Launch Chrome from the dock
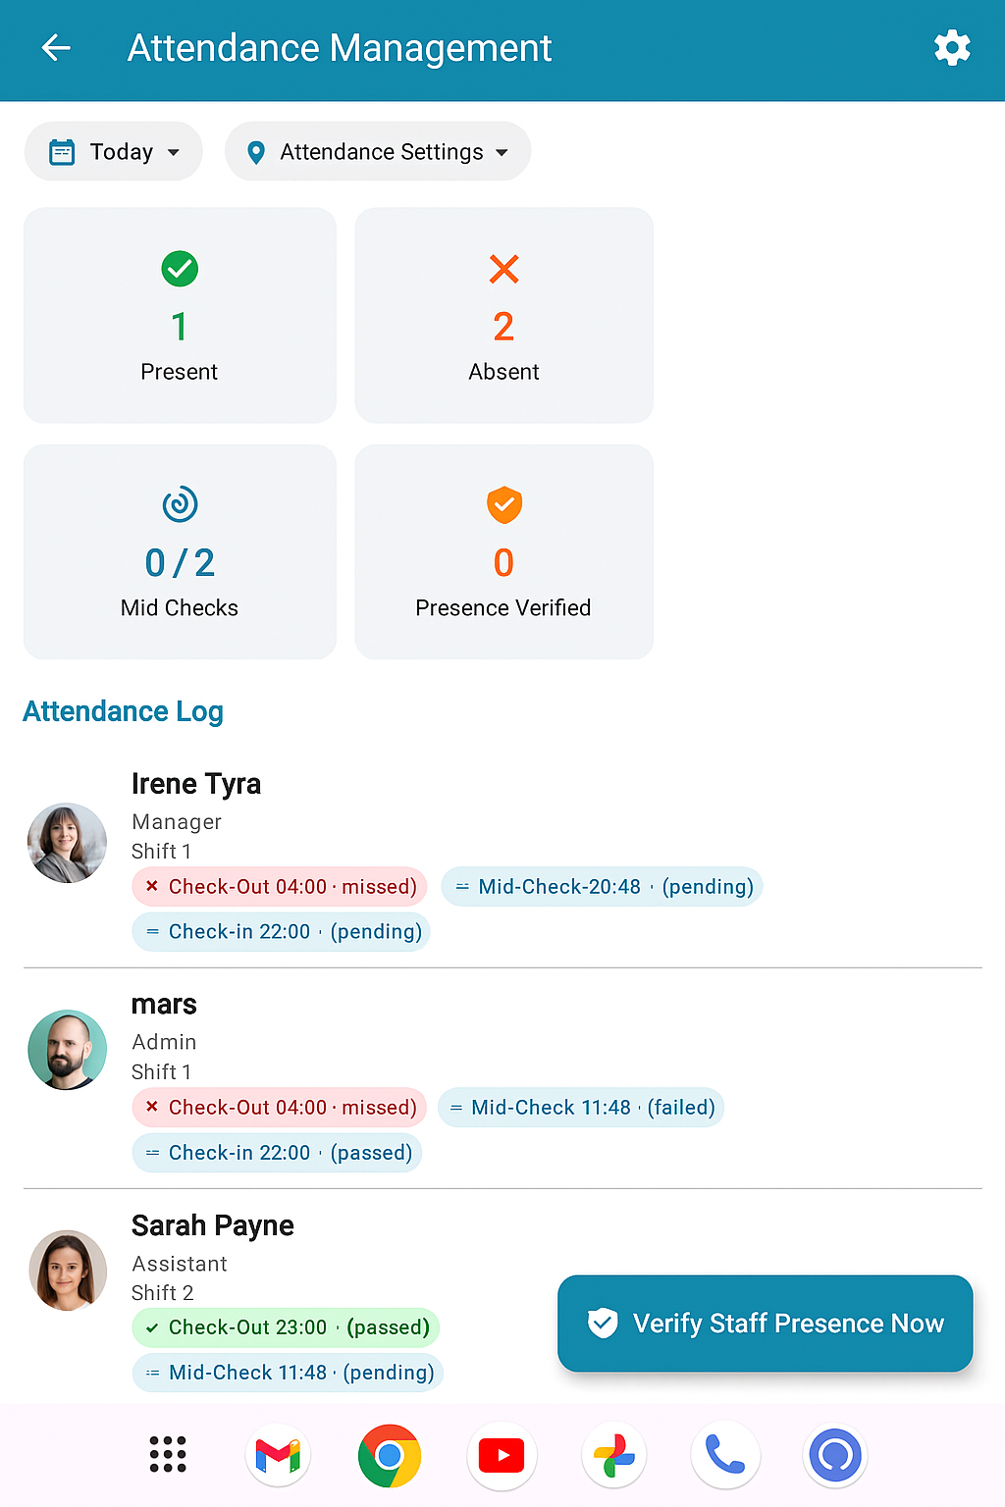 [x=390, y=1455]
